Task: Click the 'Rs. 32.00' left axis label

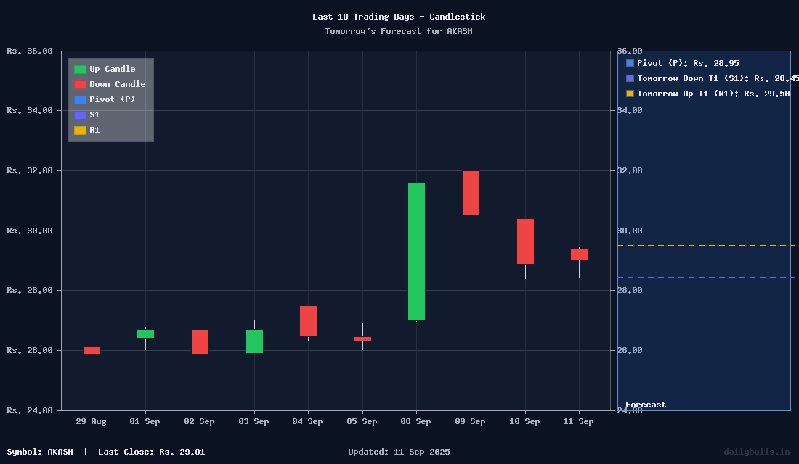Action: pos(30,170)
